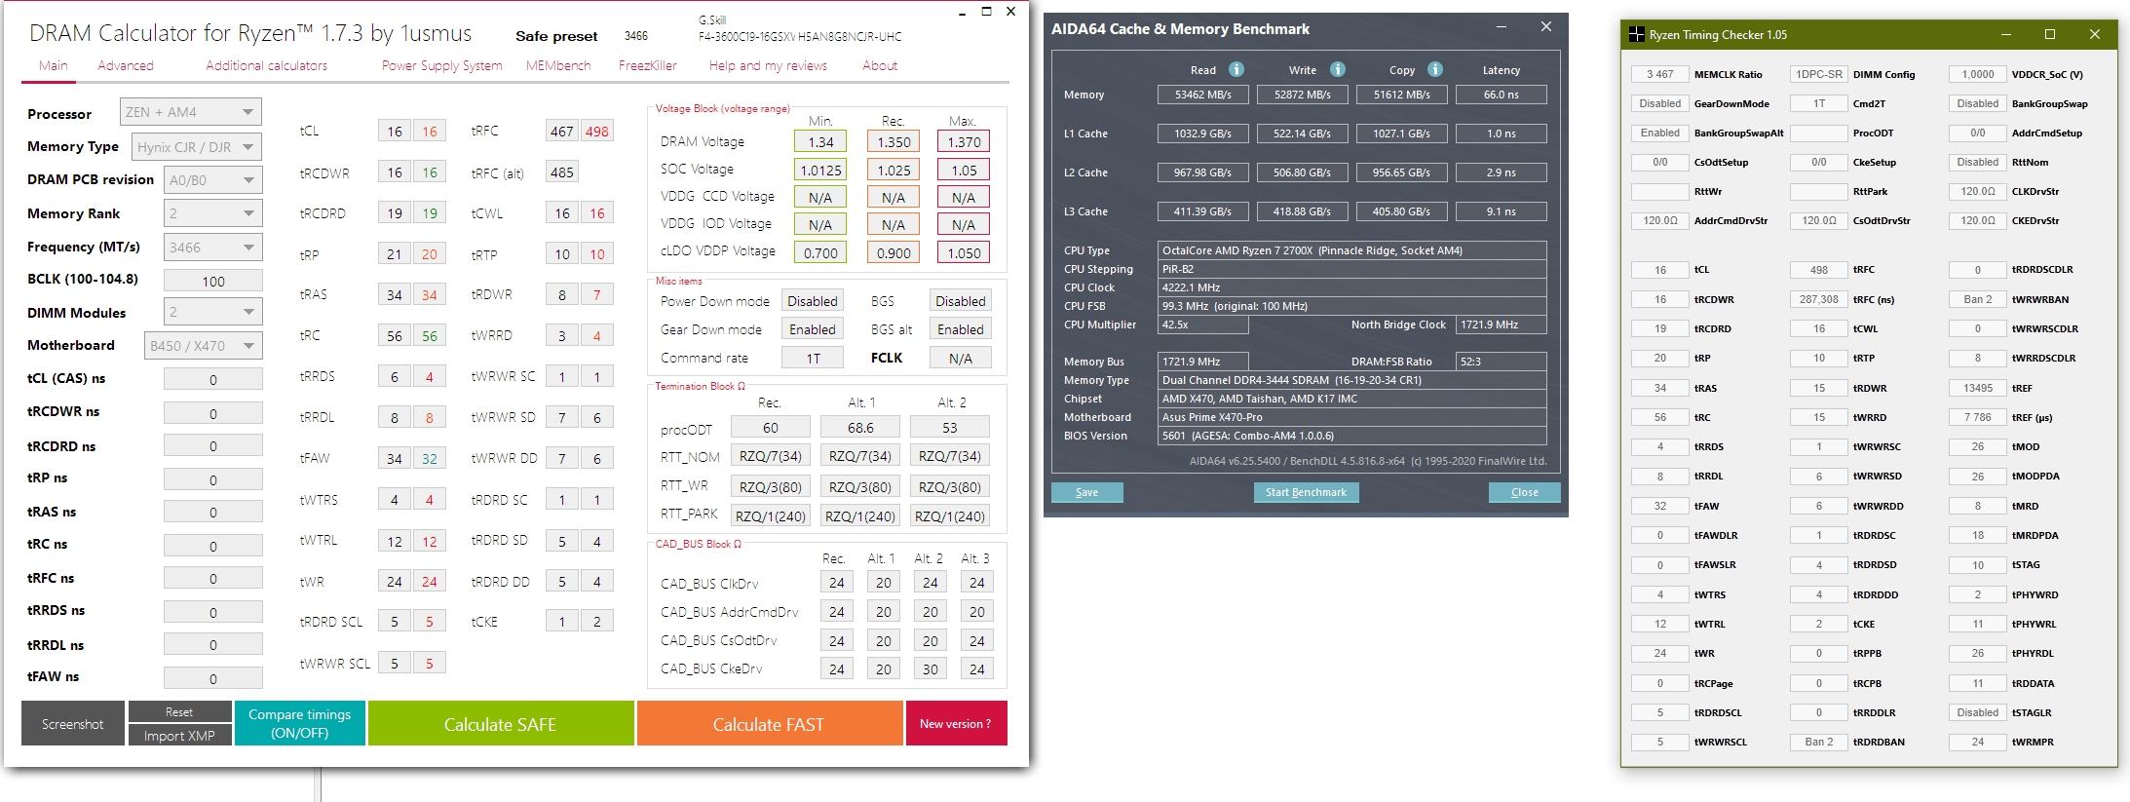Toggle Compare timings (ON/OFF)
This screenshot has width=2130, height=802.
(x=300, y=724)
